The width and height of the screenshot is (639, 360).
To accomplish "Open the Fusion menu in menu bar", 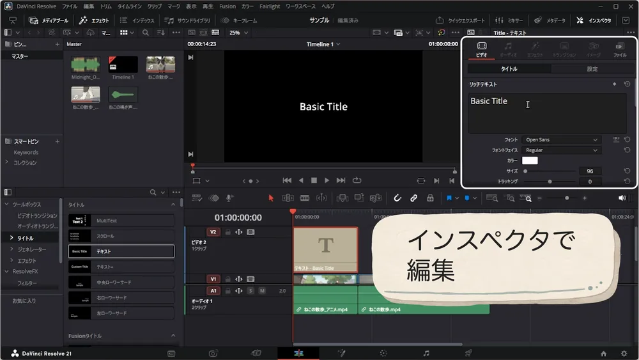I will [227, 6].
